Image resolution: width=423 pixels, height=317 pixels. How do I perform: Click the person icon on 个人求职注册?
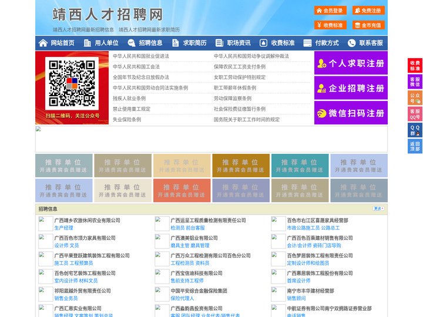coord(321,63)
